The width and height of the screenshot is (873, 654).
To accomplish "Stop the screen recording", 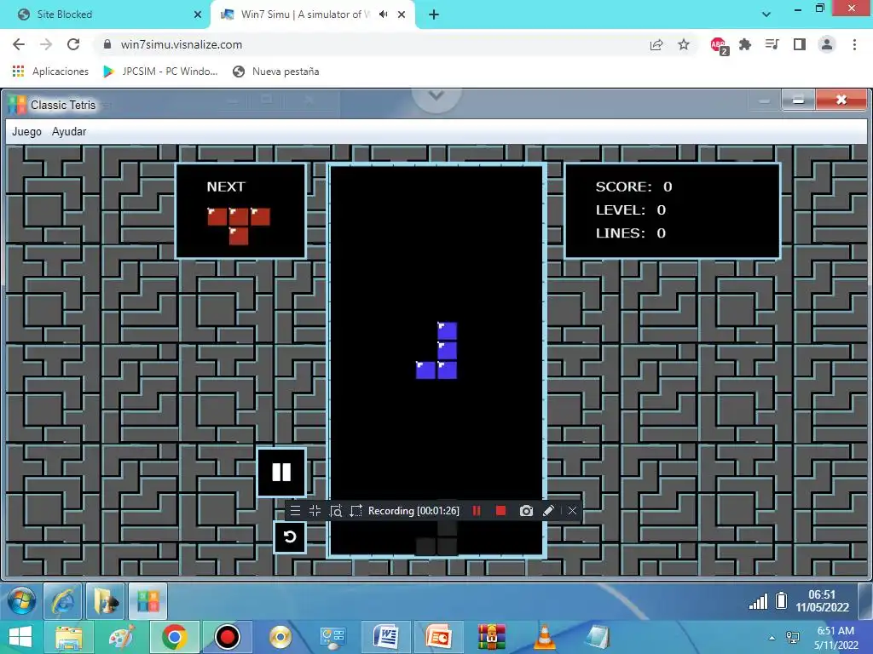I will (500, 511).
